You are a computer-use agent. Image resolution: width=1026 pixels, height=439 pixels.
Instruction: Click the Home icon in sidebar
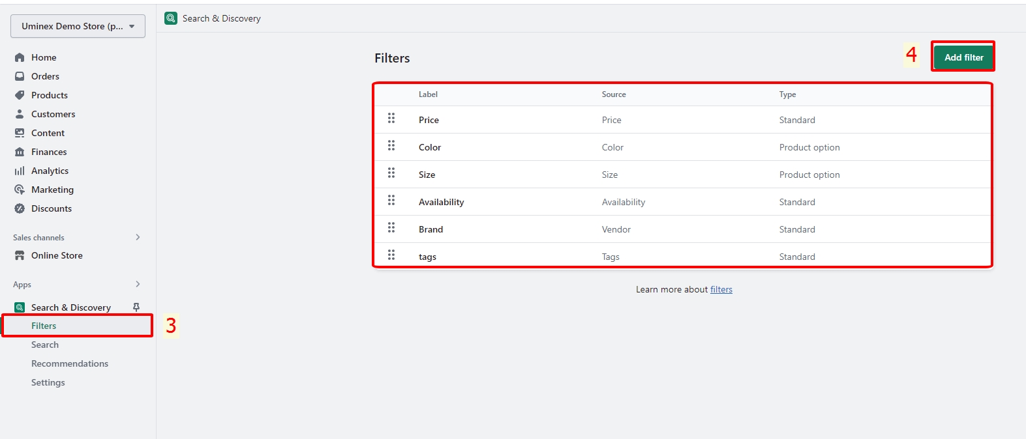pos(20,57)
